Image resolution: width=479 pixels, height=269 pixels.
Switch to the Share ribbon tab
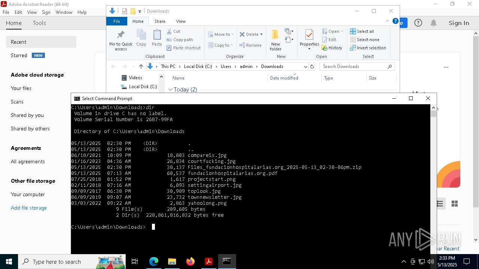160,21
